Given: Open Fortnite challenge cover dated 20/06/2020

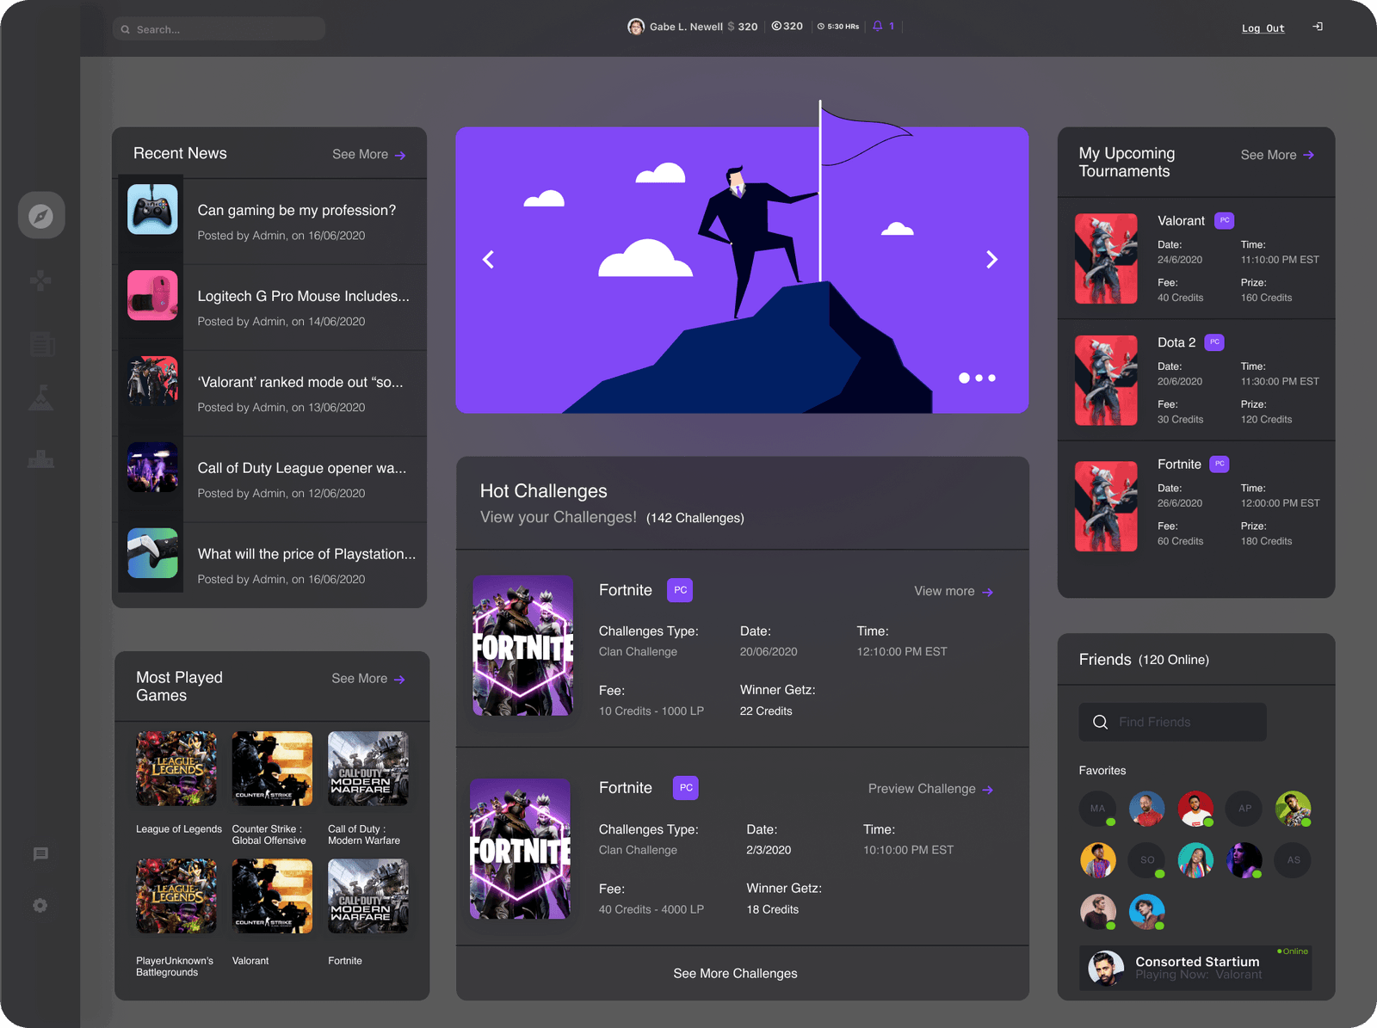Looking at the screenshot, I should (523, 645).
